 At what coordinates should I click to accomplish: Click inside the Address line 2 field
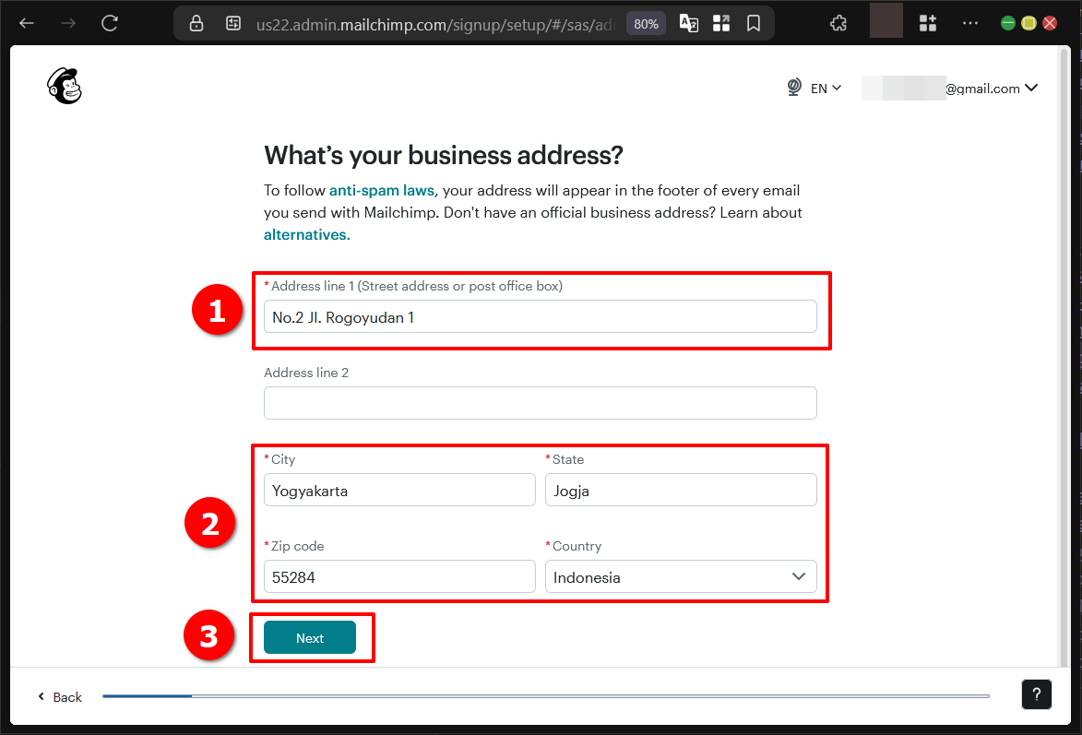(540, 403)
